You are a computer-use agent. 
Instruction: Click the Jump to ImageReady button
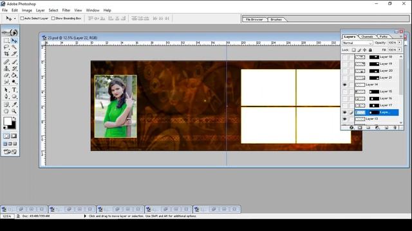10,151
